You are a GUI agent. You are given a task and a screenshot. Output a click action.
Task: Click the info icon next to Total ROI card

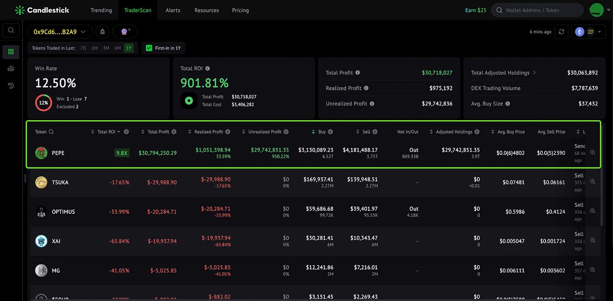click(x=208, y=68)
